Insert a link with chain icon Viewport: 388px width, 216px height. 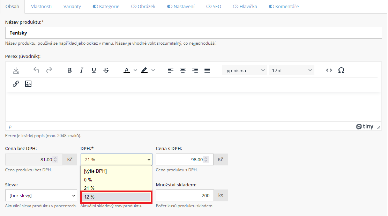tap(16, 84)
